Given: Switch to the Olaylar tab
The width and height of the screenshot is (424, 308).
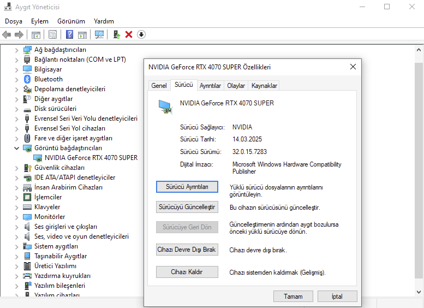Looking at the screenshot, I should pos(236,86).
